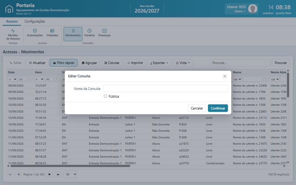Change page size dropdown showing 50
This screenshot has height=185, width=296.
[70, 174]
